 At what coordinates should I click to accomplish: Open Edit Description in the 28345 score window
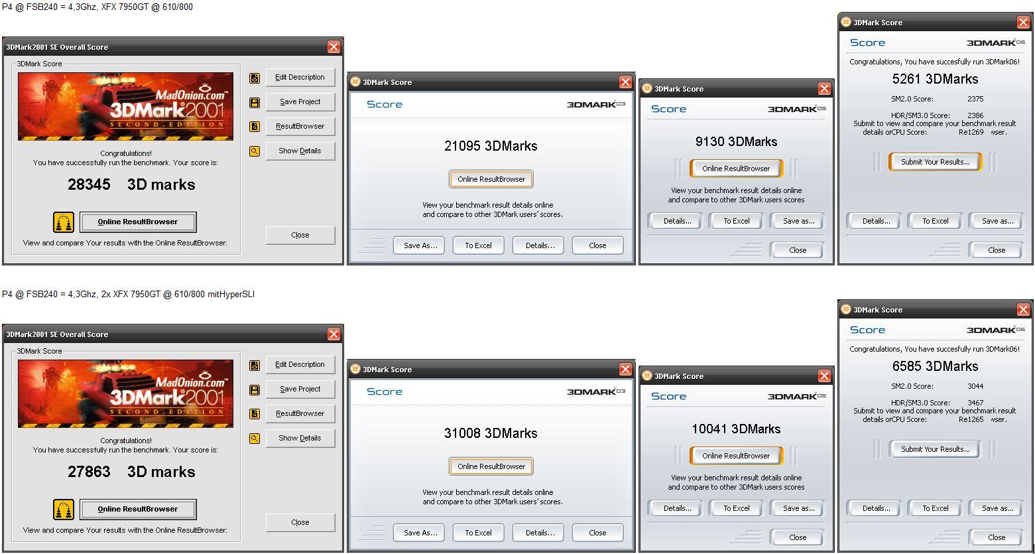[300, 77]
